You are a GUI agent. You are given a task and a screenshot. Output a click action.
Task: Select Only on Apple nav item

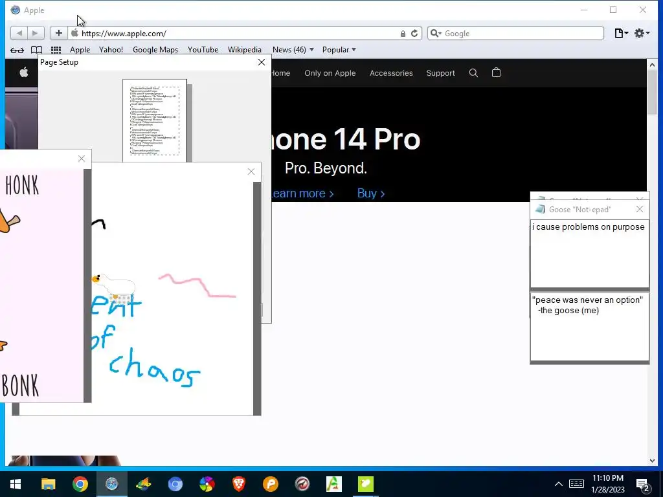330,72
